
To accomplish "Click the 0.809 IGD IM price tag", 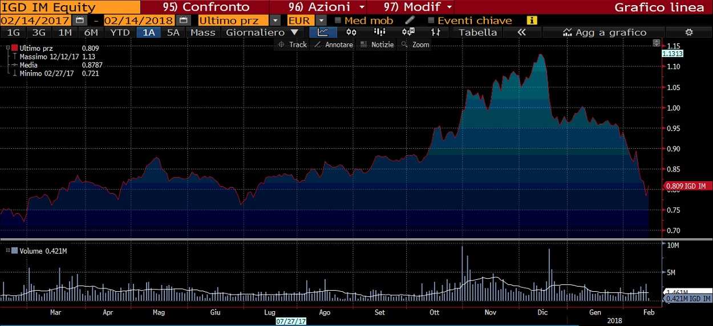I will [686, 186].
